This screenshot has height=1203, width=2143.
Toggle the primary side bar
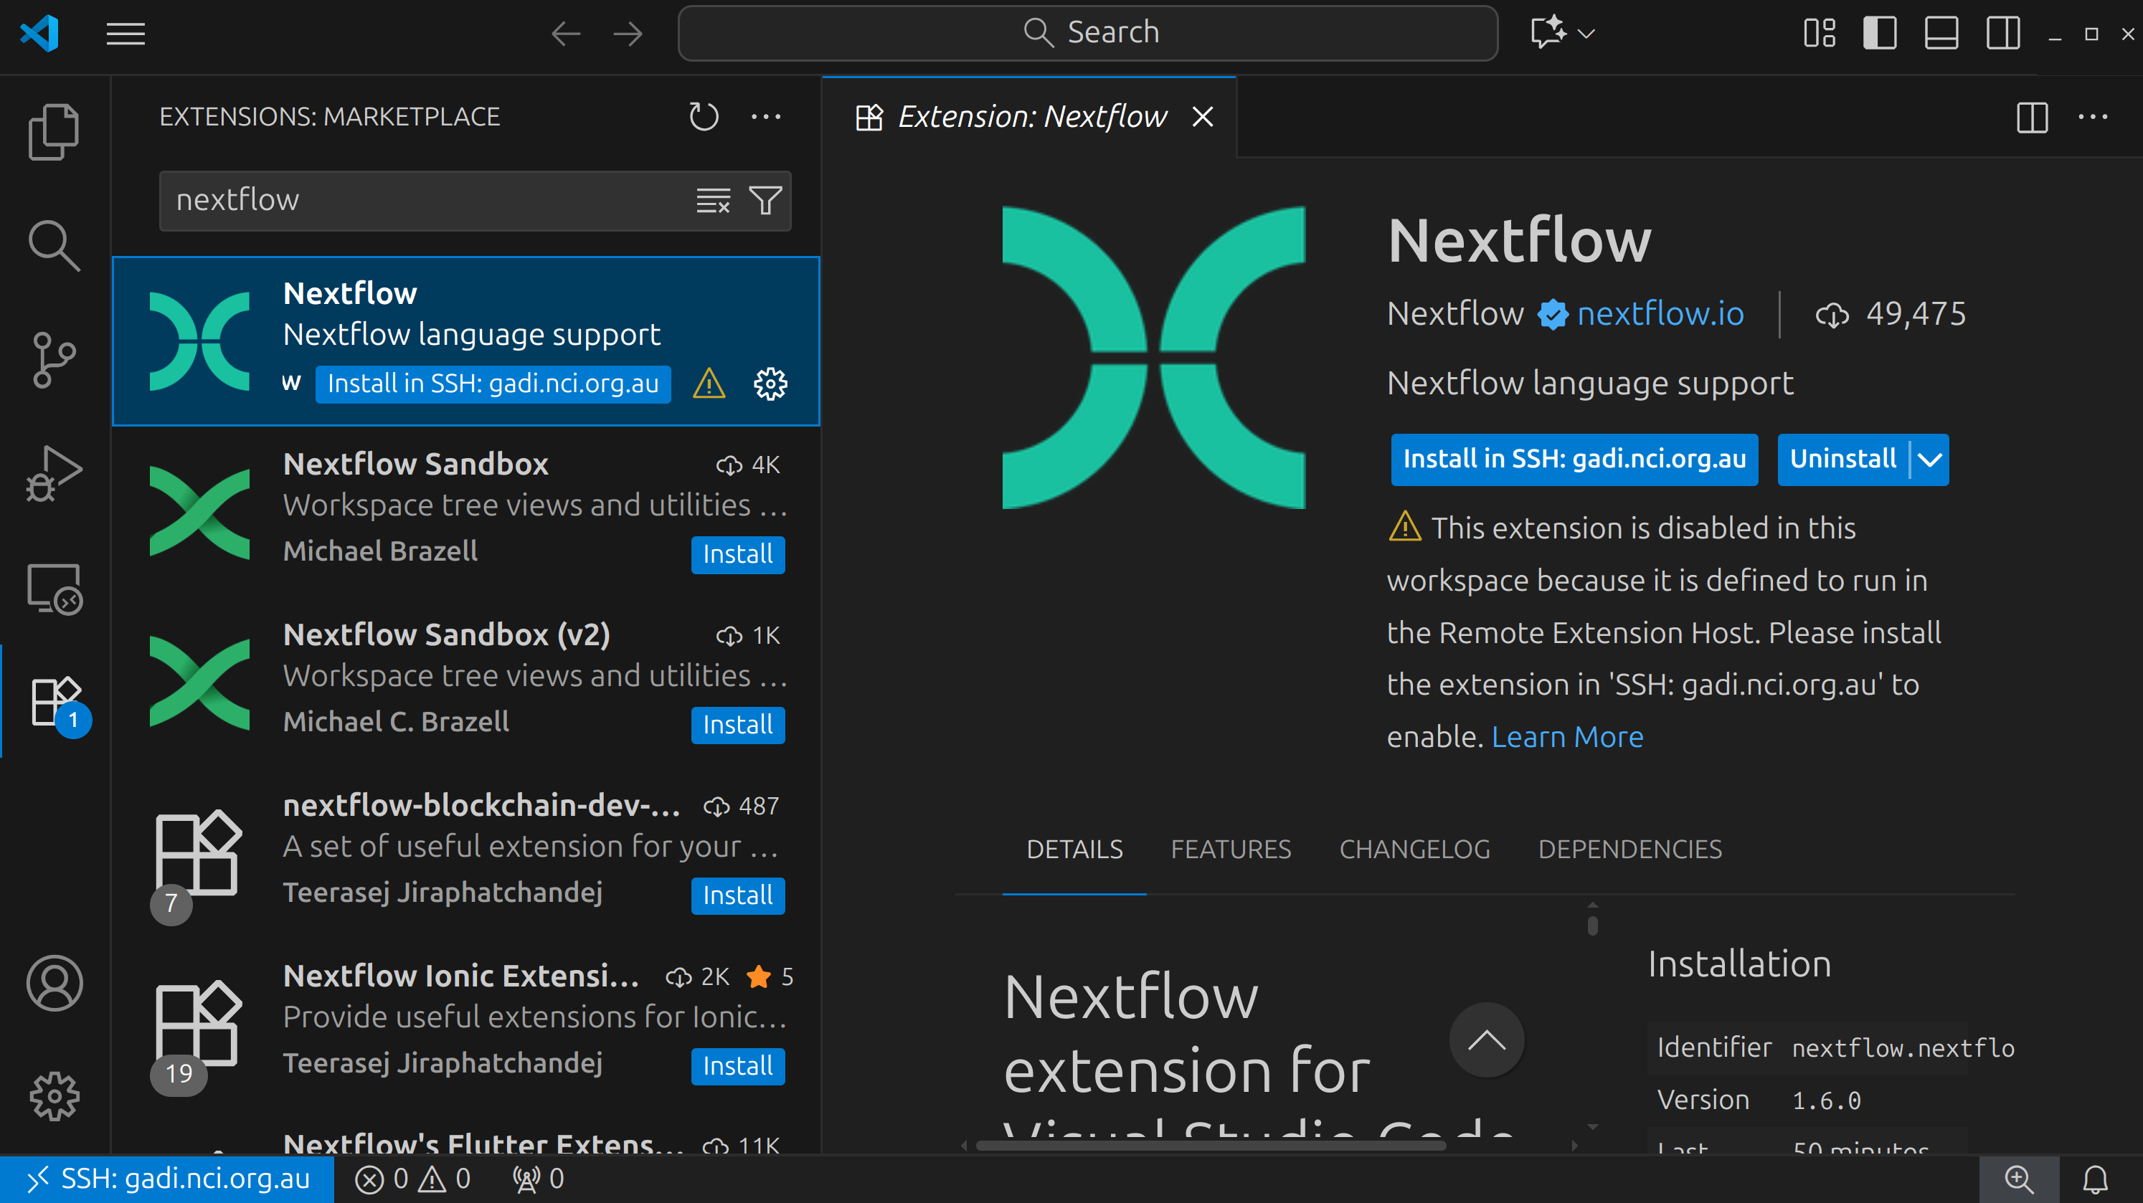[1878, 33]
